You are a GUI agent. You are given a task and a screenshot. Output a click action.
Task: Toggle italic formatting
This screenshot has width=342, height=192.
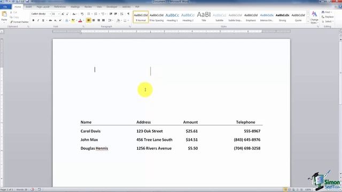click(38, 20)
